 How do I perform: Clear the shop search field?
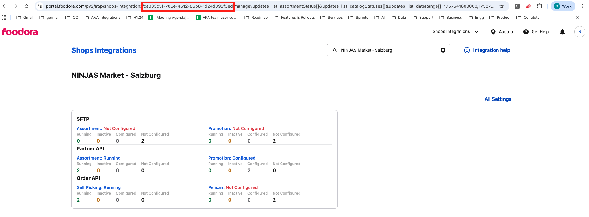443,50
